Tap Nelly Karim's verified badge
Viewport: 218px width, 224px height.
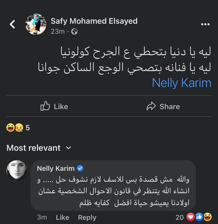(81, 168)
